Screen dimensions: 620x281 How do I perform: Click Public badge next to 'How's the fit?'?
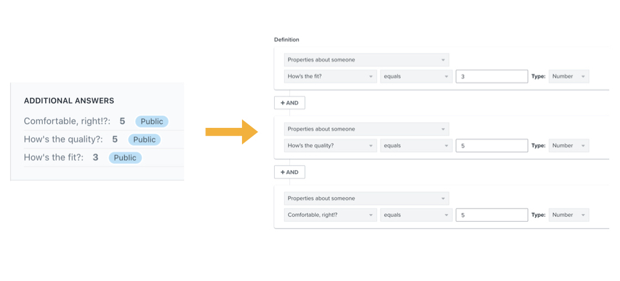click(x=125, y=158)
